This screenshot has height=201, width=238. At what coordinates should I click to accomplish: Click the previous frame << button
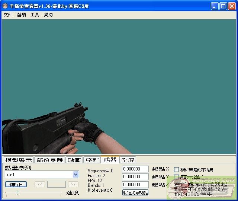click(x=40, y=185)
